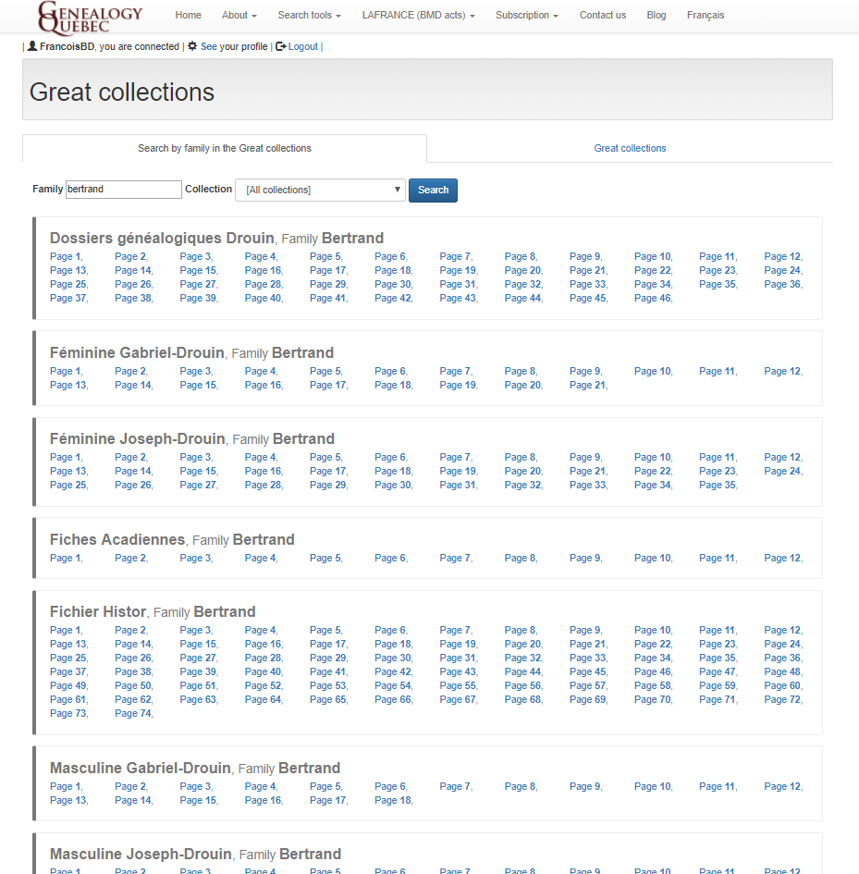Screen dimensions: 859x874
Task: Go to Page 60 of Fichier Histor
Action: [x=782, y=685]
